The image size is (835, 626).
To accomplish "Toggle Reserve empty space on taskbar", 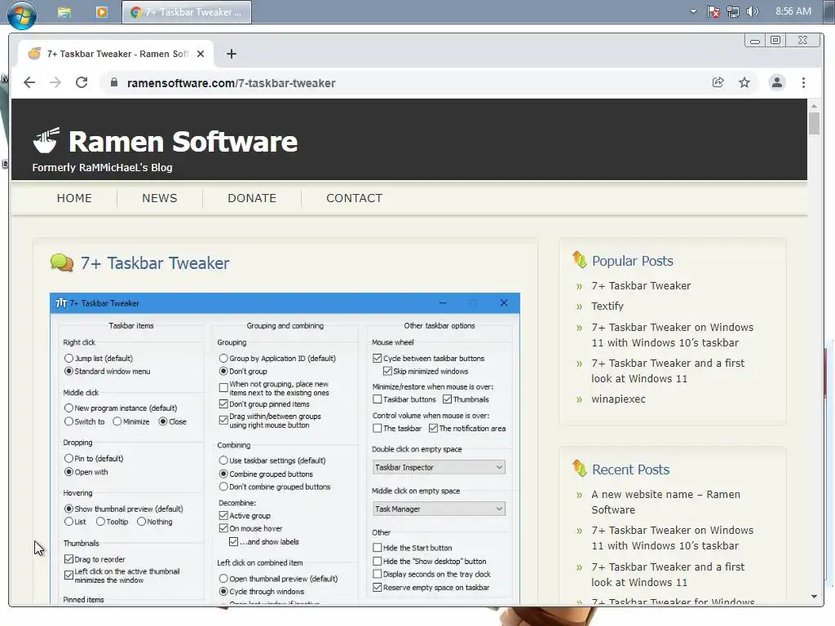I will pos(378,587).
